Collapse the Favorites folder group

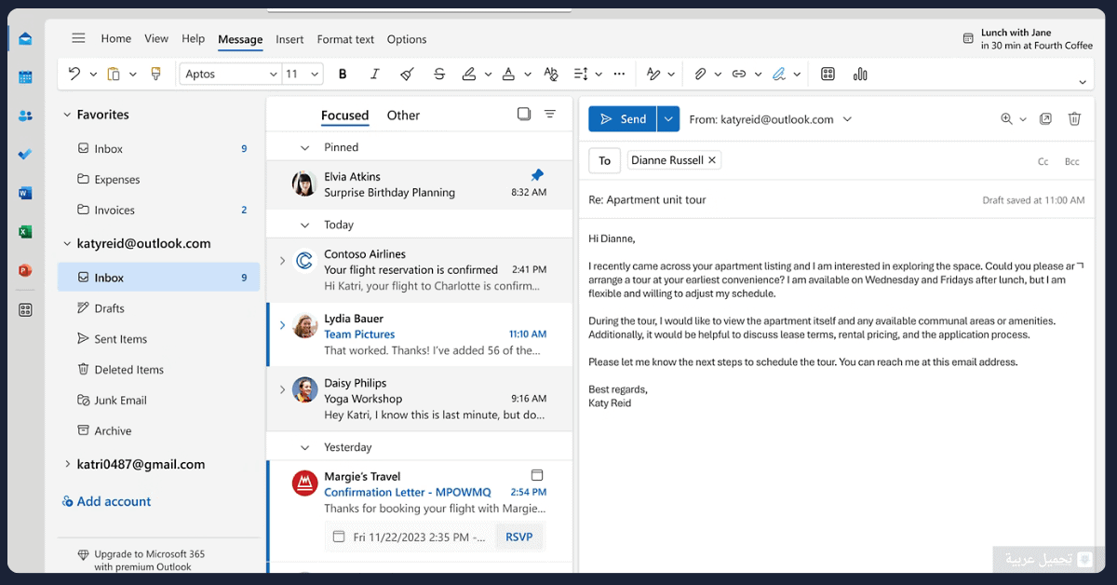coord(67,115)
